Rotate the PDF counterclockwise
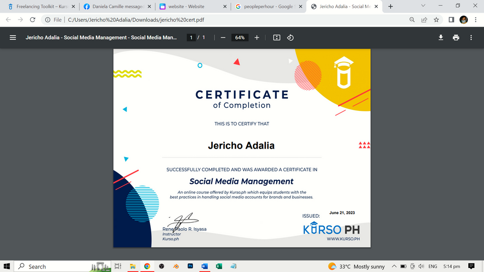The width and height of the screenshot is (484, 272). click(x=290, y=38)
